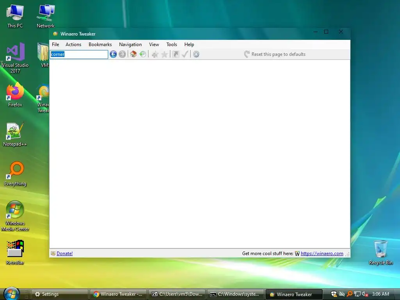This screenshot has height=300, width=400.
Task: Select the Firefox desktop shortcut
Action: point(15,95)
